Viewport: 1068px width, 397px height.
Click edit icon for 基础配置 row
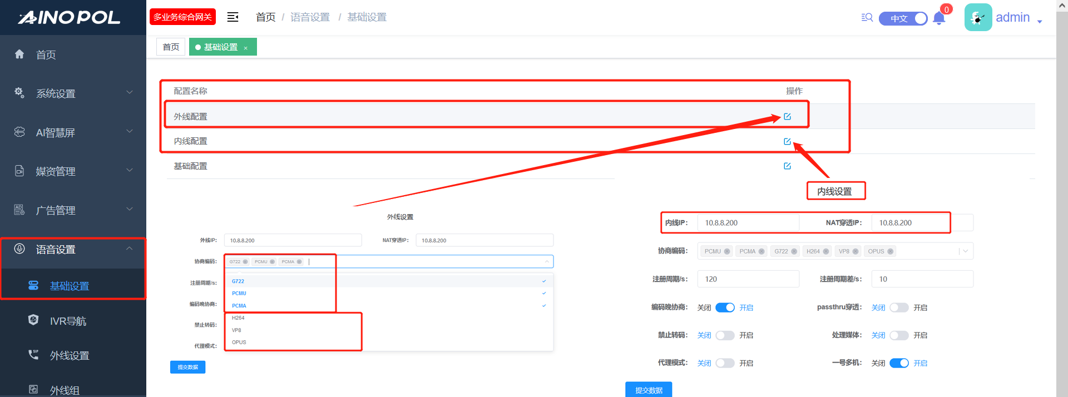787,166
